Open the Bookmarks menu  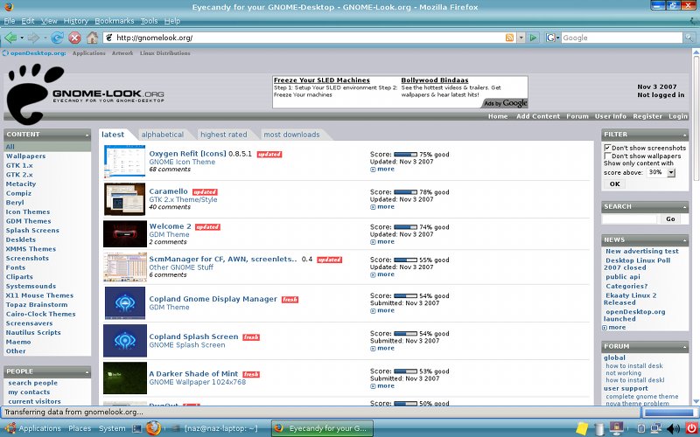[x=115, y=21]
